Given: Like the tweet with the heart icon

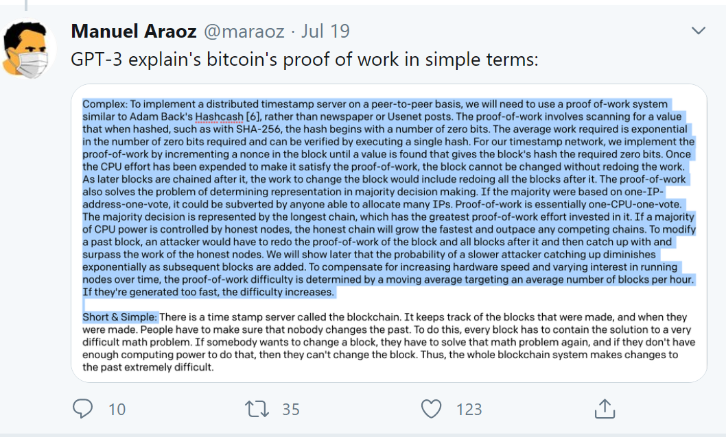Looking at the screenshot, I should coord(431,409).
